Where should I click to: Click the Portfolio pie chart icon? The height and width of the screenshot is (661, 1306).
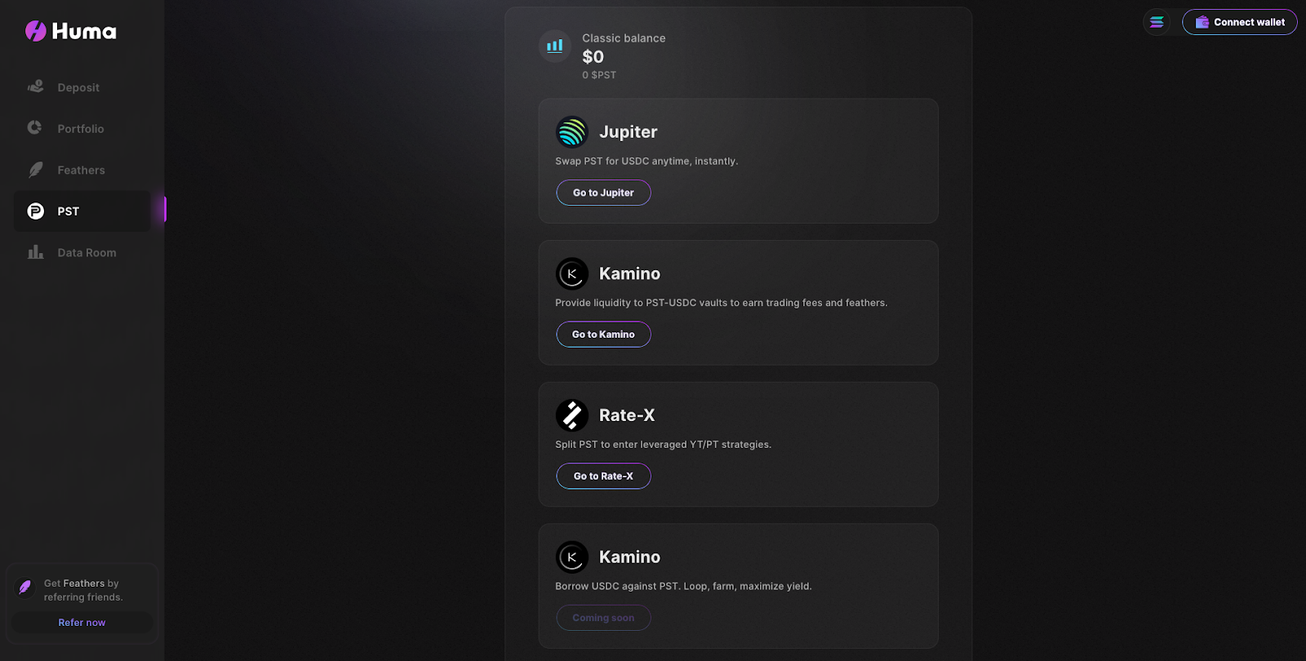coord(35,128)
